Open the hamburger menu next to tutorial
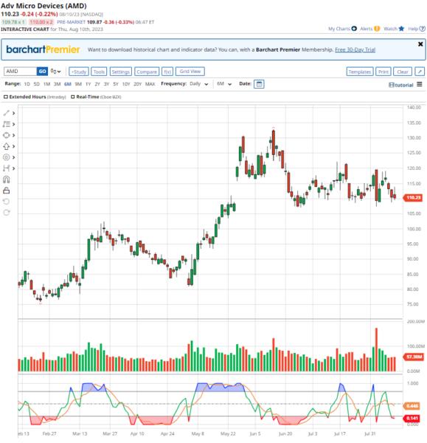 [x=420, y=84]
